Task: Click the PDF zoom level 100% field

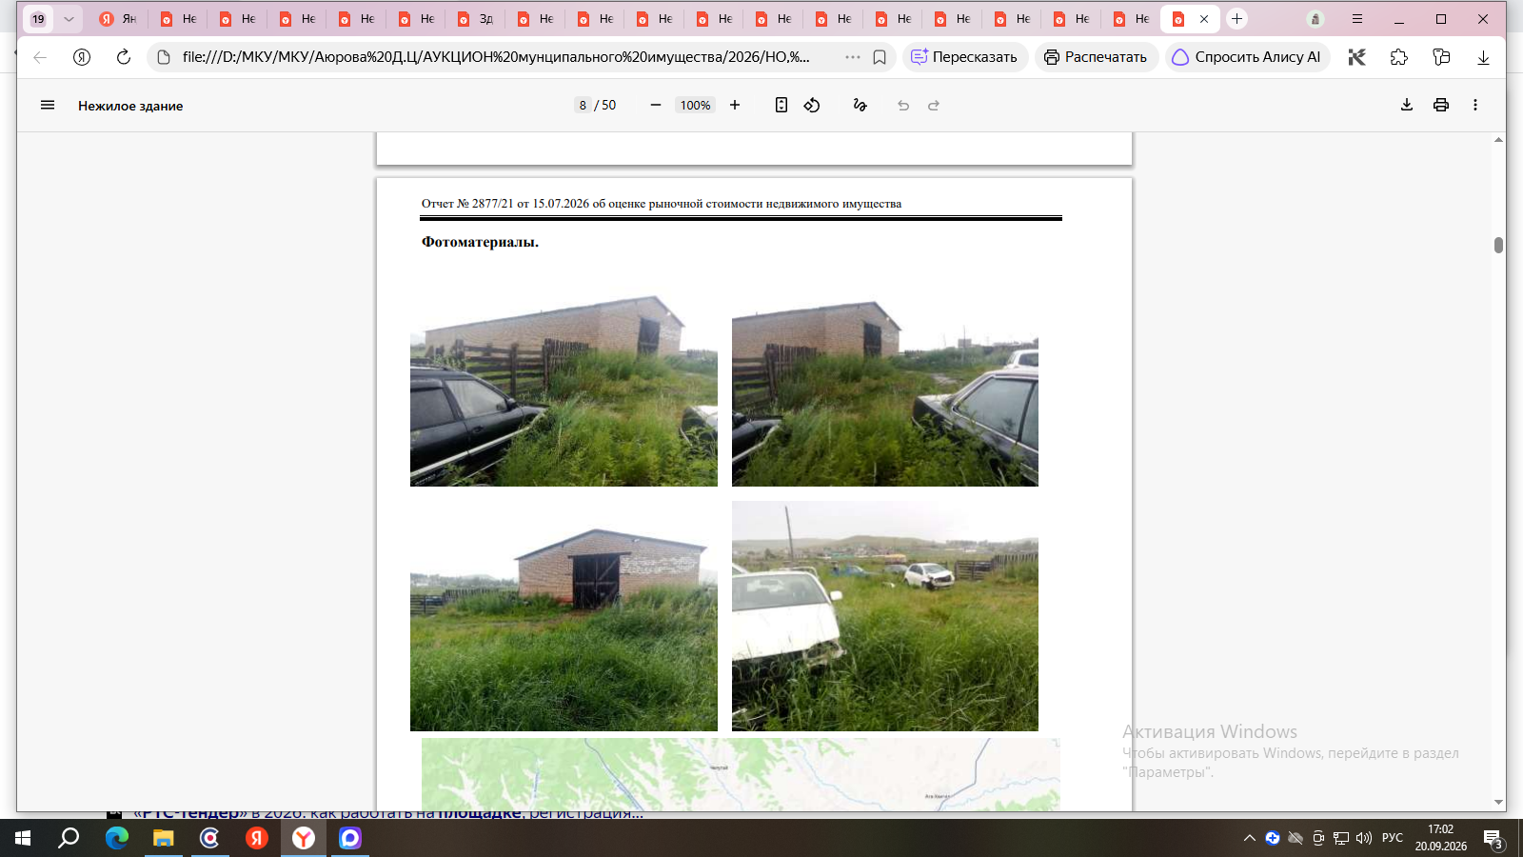Action: point(695,105)
